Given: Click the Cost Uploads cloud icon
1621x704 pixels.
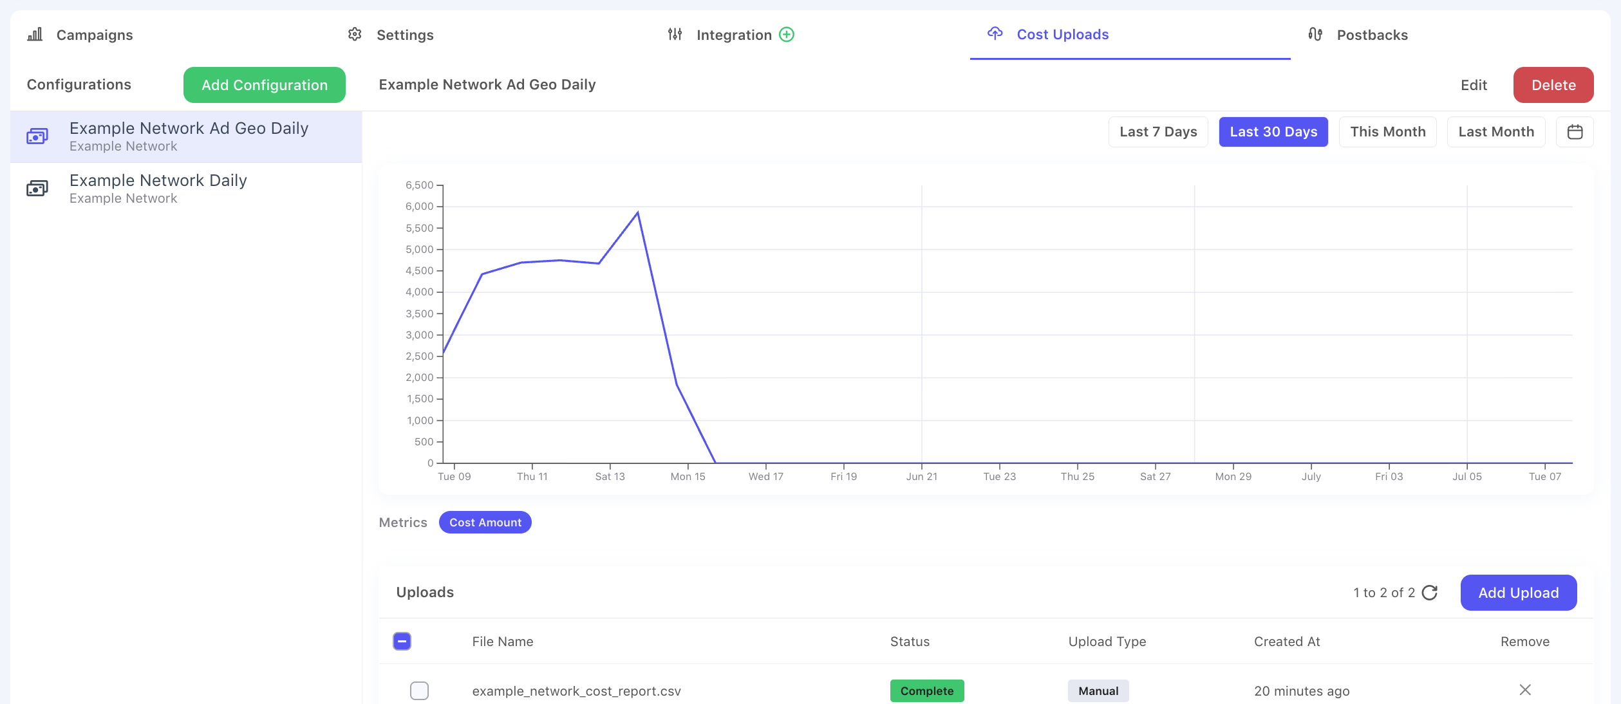Looking at the screenshot, I should (x=995, y=33).
